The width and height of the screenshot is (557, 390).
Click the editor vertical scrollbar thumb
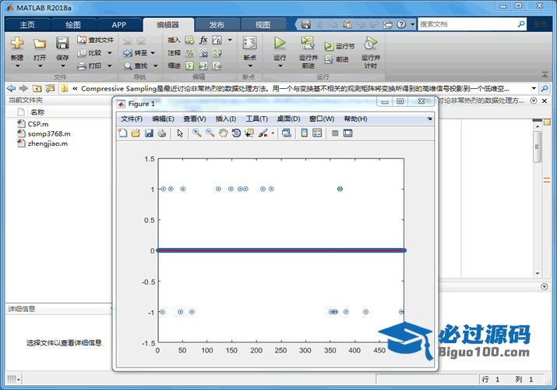[537, 147]
